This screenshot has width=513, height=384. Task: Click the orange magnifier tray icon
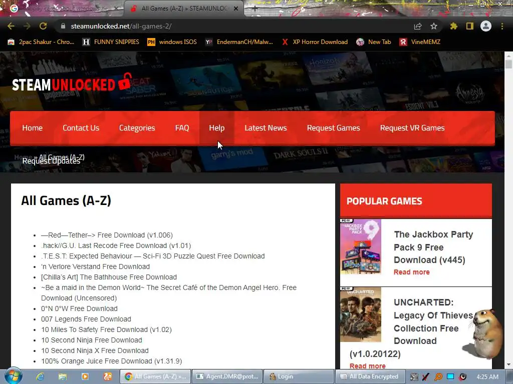pyautogui.click(x=438, y=377)
